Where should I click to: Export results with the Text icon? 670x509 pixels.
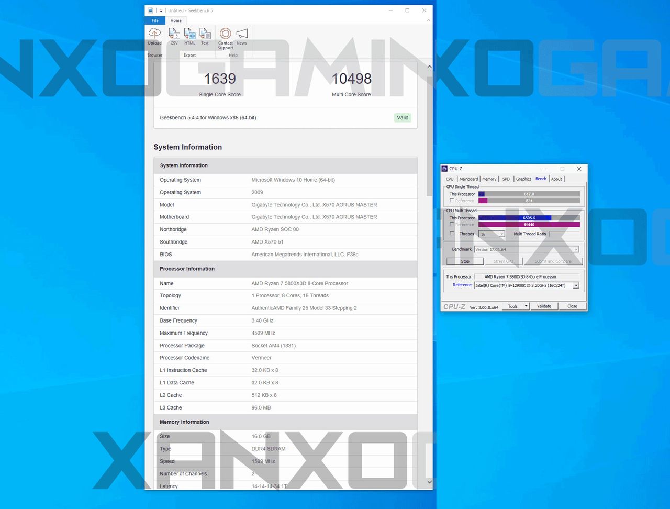click(x=205, y=34)
